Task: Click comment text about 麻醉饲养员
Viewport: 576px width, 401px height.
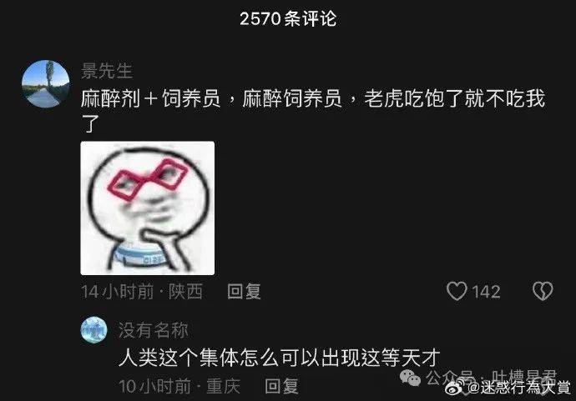Action: 312,110
